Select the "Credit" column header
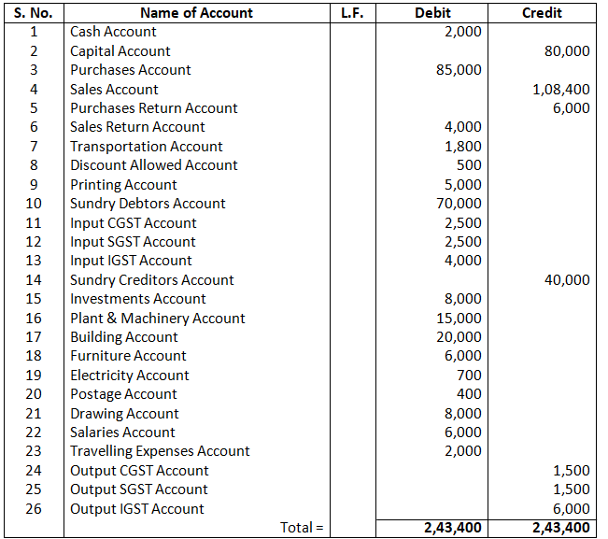Image resolution: width=608 pixels, height=539 pixels. pyautogui.click(x=542, y=13)
